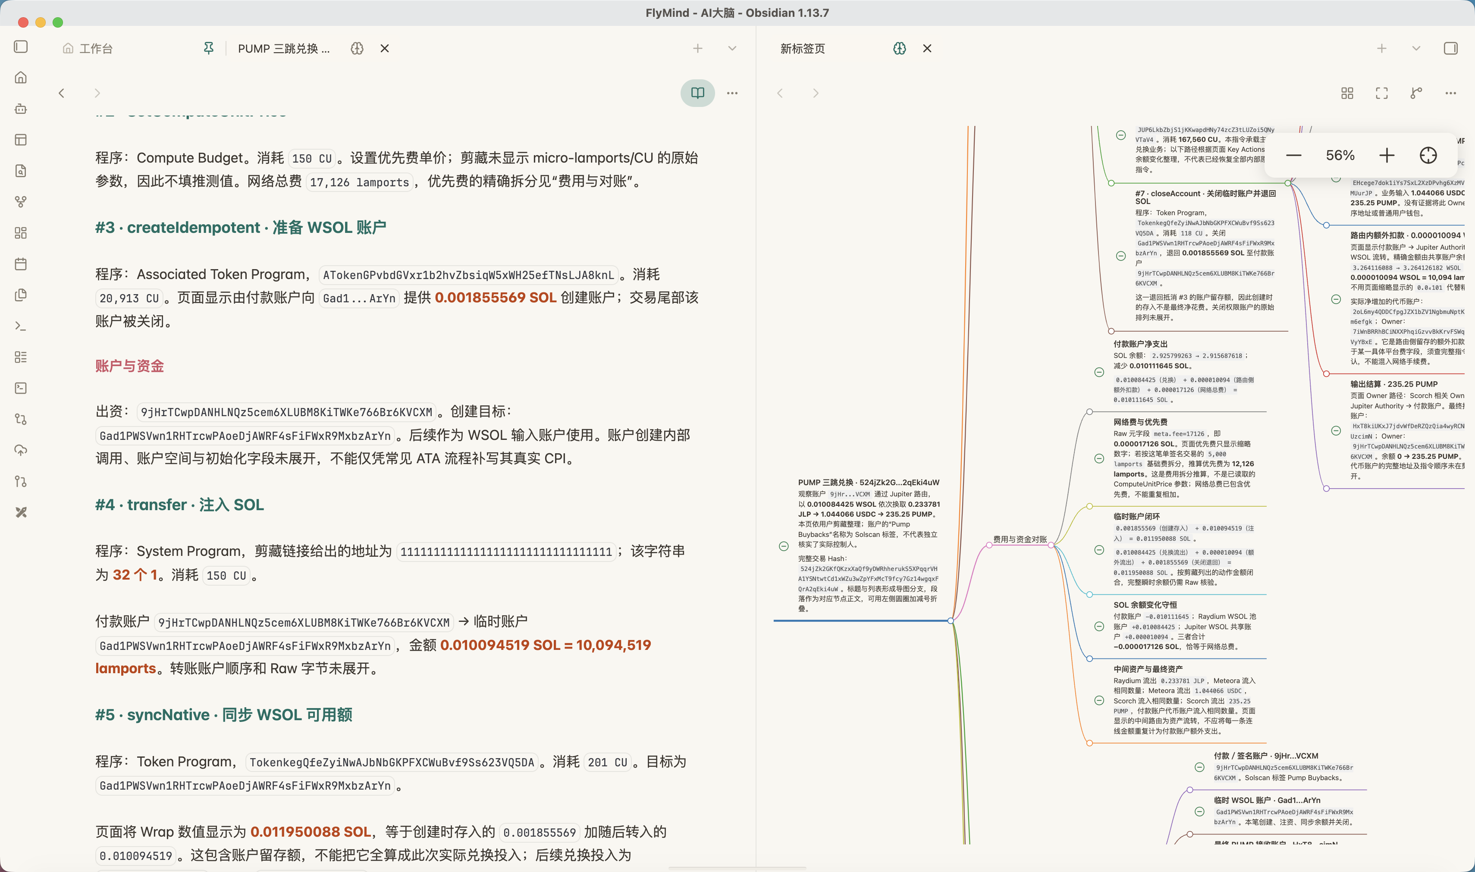Click the pin icon on 工作台 tab
Screen dimensions: 1475x872
pyautogui.click(x=209, y=48)
